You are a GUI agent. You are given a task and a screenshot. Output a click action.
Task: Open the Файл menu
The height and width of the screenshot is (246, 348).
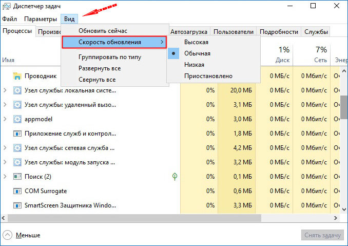pyautogui.click(x=10, y=19)
